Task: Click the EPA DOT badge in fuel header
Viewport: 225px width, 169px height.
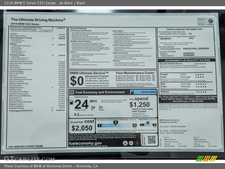Action: pos(72,92)
